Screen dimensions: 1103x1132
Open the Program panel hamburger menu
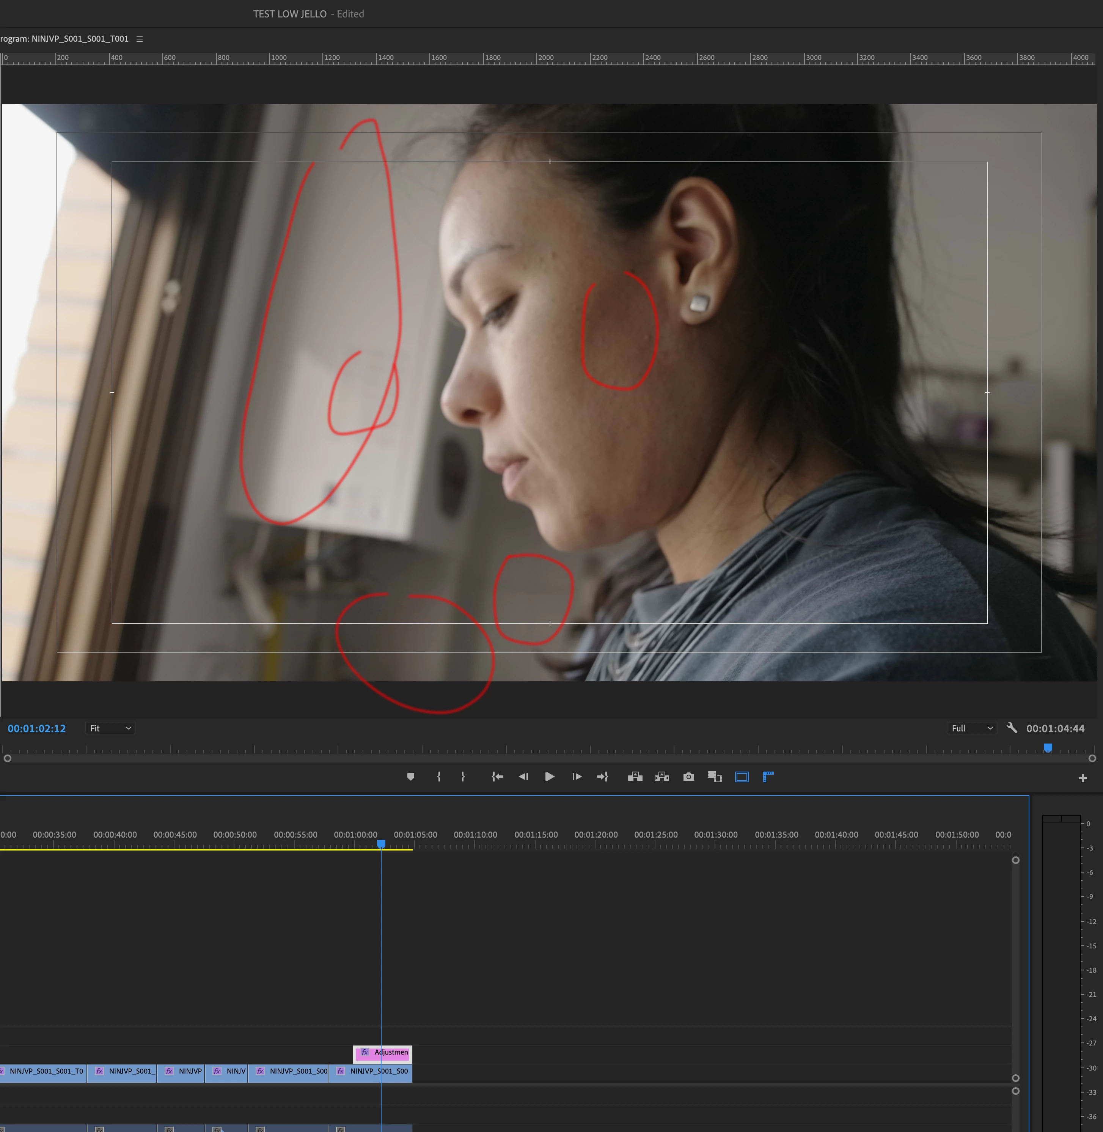[x=140, y=39]
